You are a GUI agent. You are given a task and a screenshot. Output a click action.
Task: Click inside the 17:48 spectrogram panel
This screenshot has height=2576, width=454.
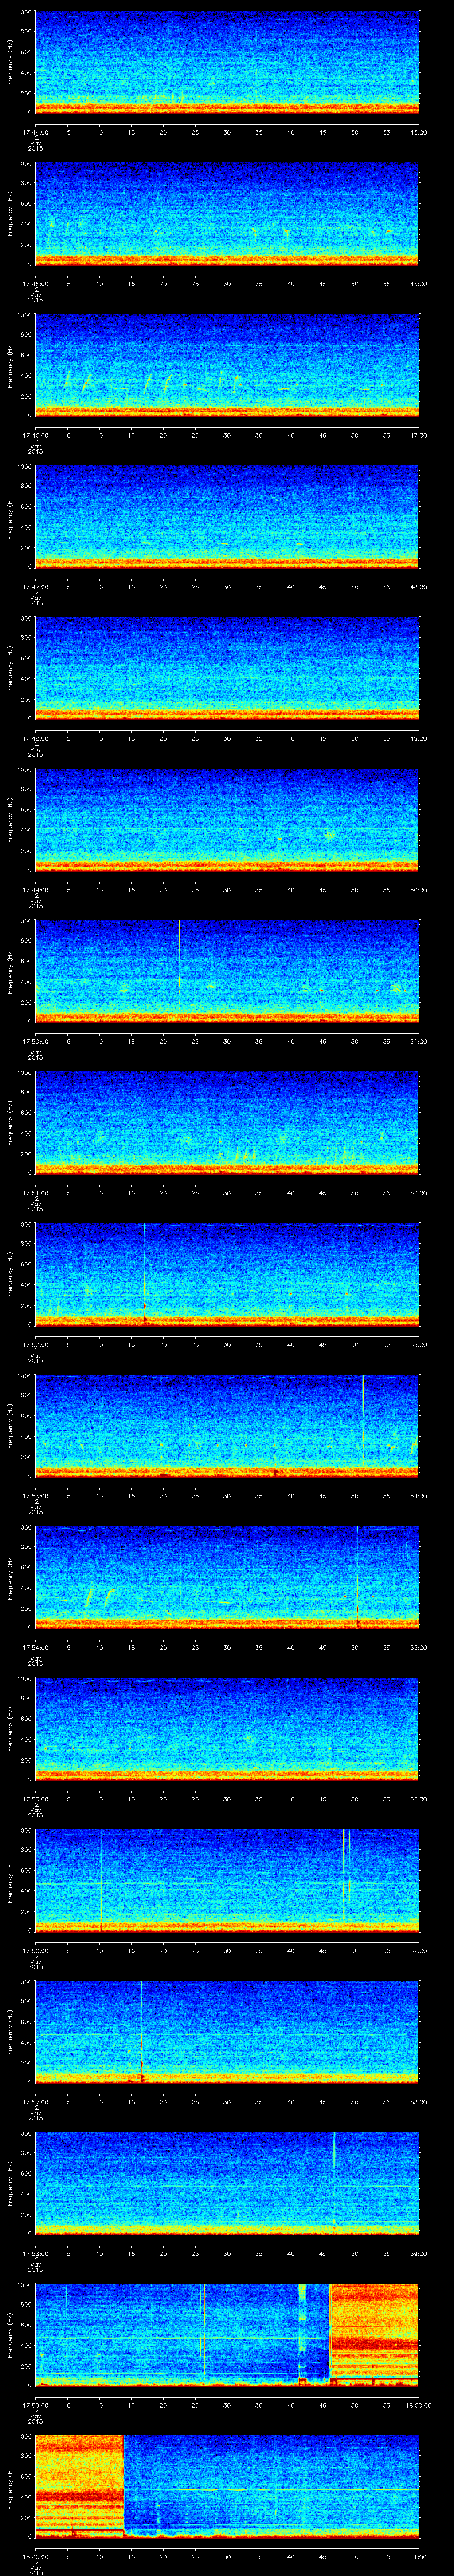pos(227,668)
